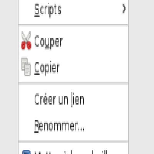The width and height of the screenshot is (154, 154).
Task: Open the Scripts menu entry
Action: pos(73,10)
